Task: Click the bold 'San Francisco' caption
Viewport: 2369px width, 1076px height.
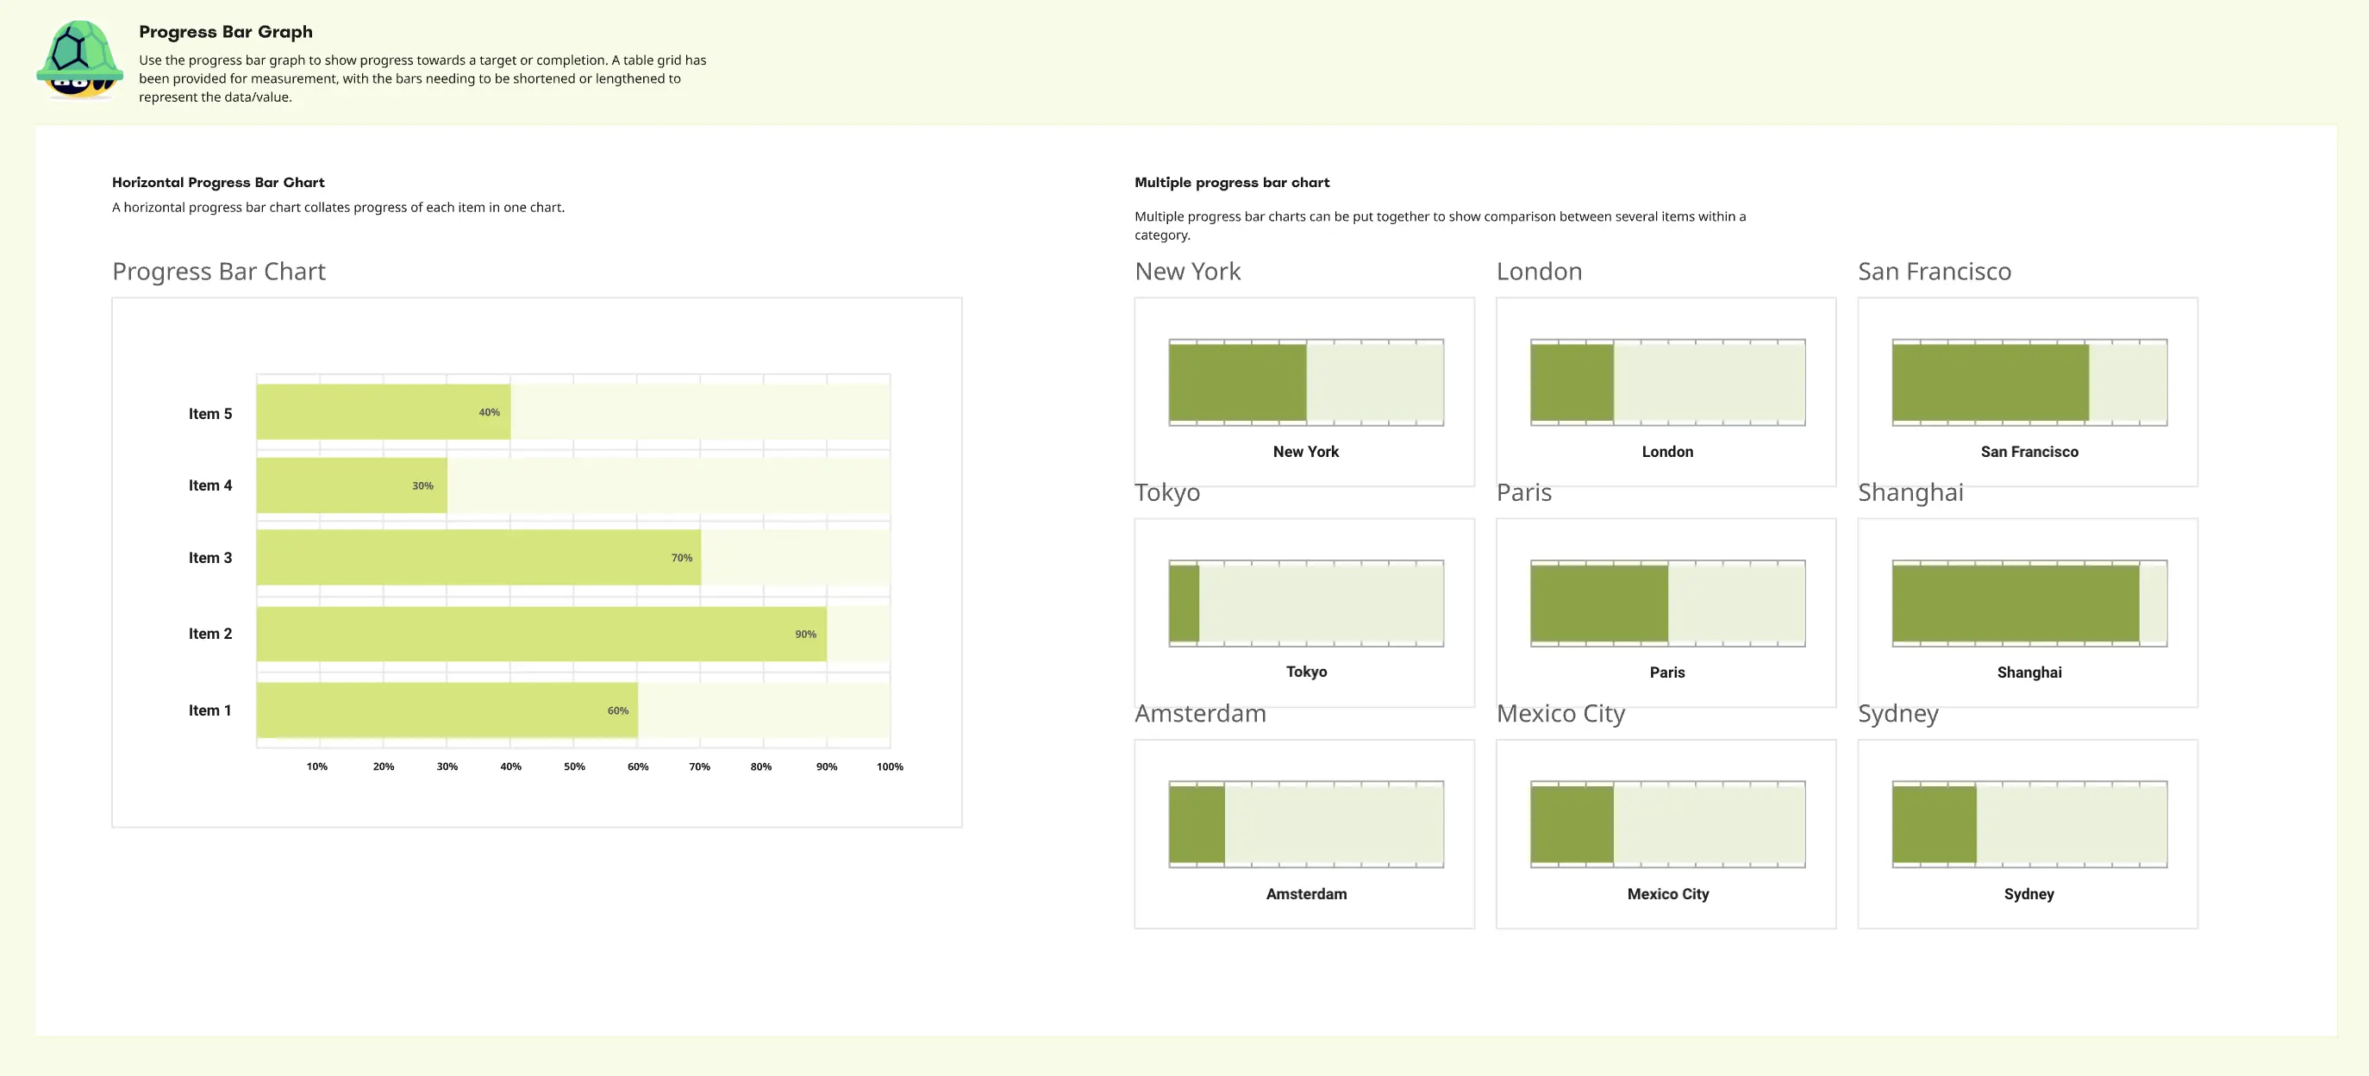Action: pos(2028,452)
